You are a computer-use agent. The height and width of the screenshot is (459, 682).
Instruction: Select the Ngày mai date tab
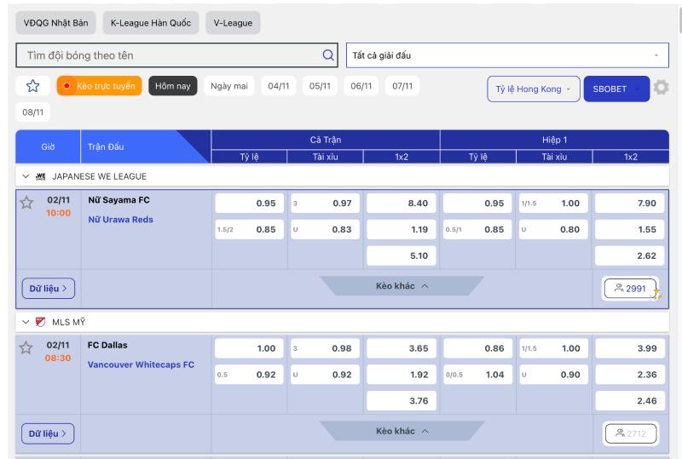[x=229, y=86]
